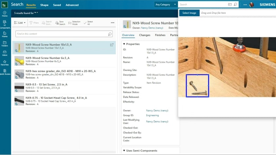276x155 pixels.
Task: Click the uploaded wood screws photo
Action: (x=227, y=67)
